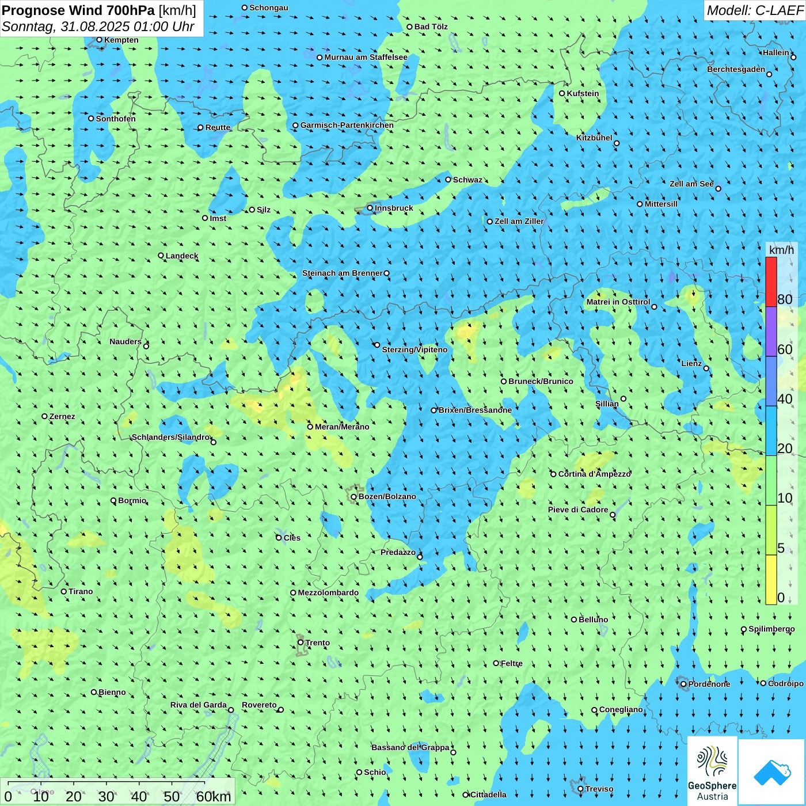Click the 'Lienz' label
806x806 pixels.
click(x=691, y=363)
